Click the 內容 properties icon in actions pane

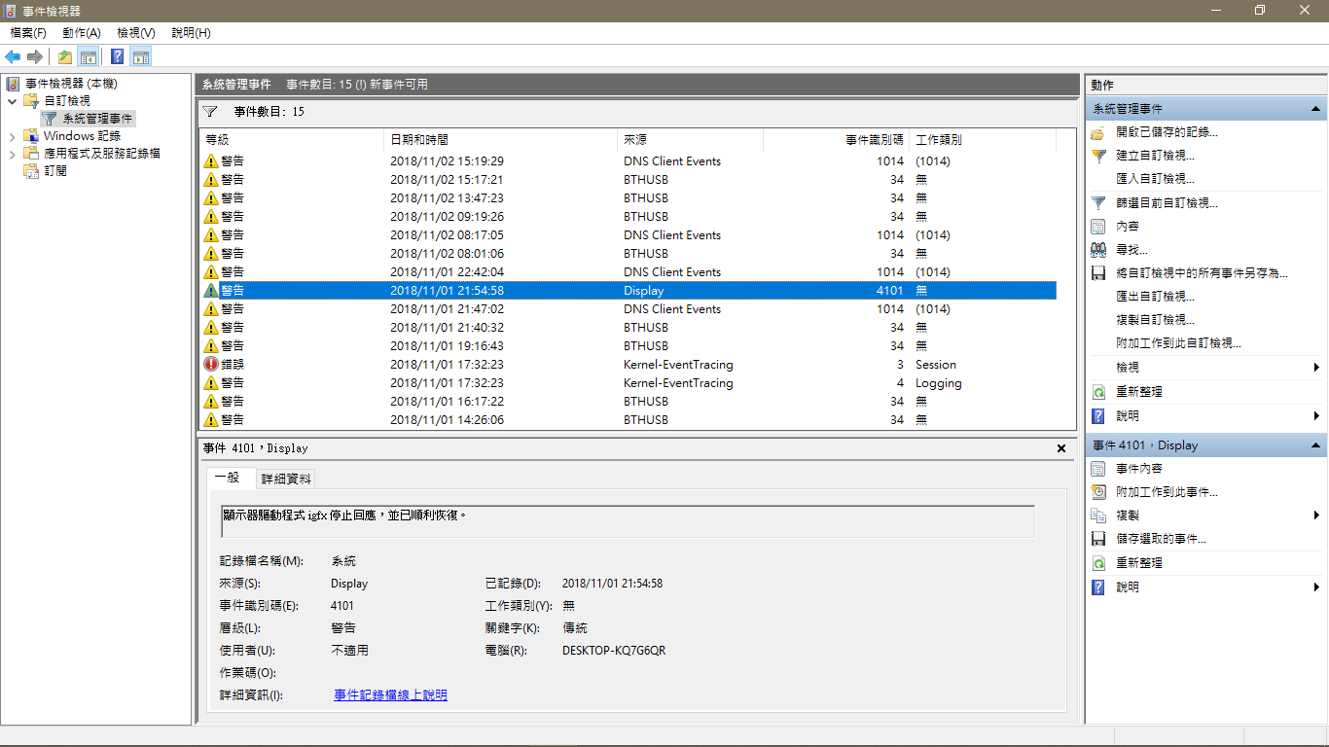[x=1098, y=227]
